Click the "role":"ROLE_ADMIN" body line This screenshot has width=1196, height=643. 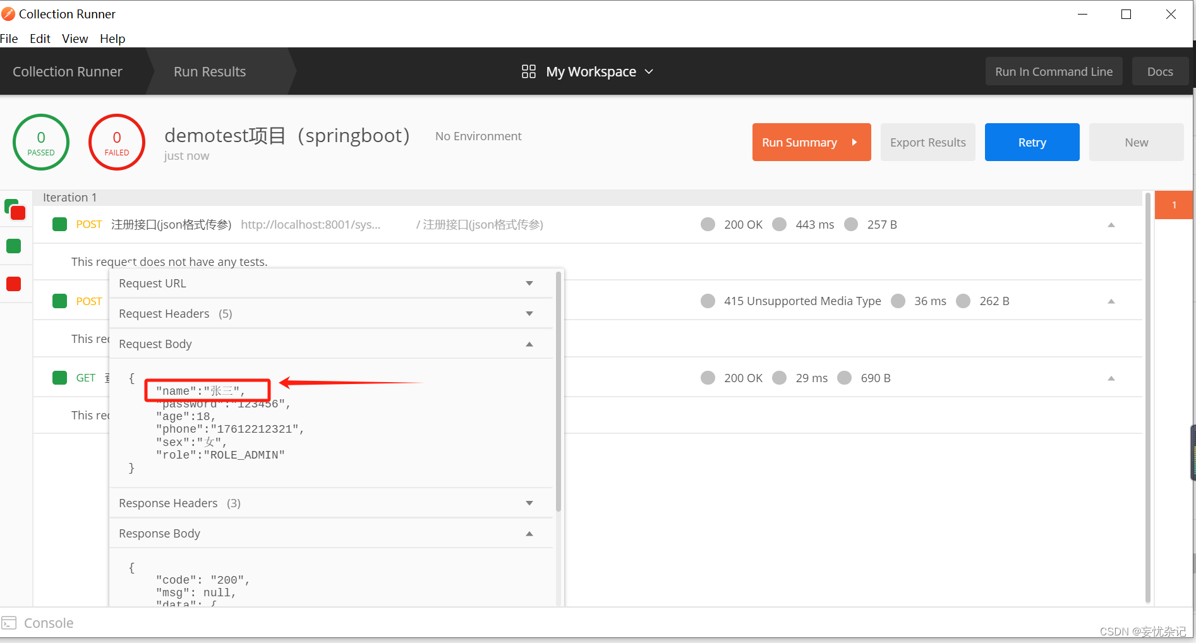pyautogui.click(x=220, y=455)
